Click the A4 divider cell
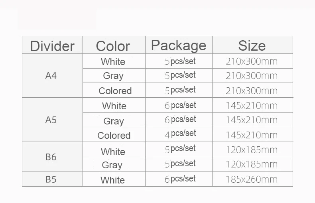 click(51, 76)
